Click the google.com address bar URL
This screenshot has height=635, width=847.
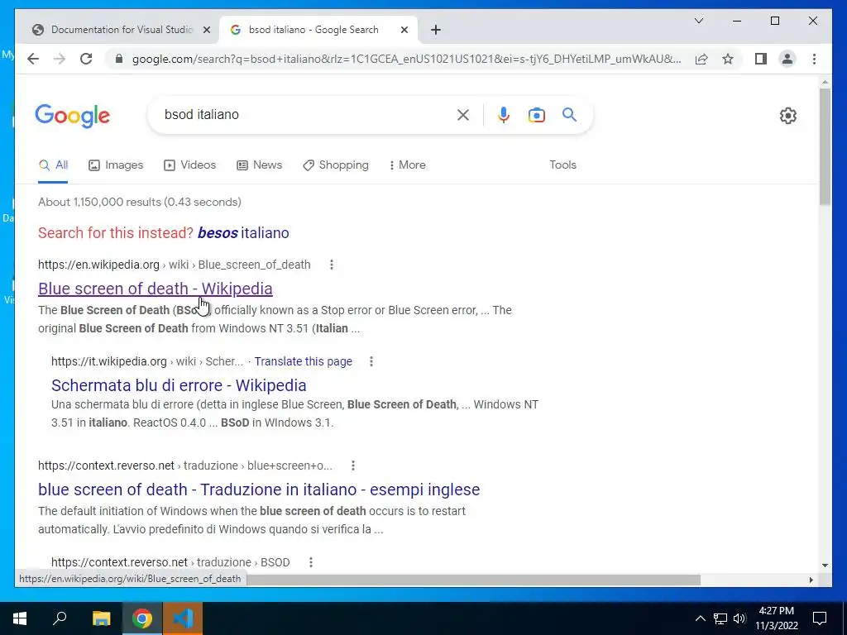point(406,59)
